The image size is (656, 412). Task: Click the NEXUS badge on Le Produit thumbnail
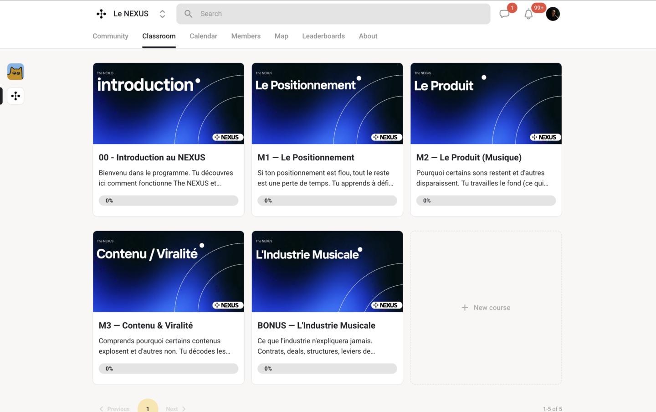click(x=545, y=137)
